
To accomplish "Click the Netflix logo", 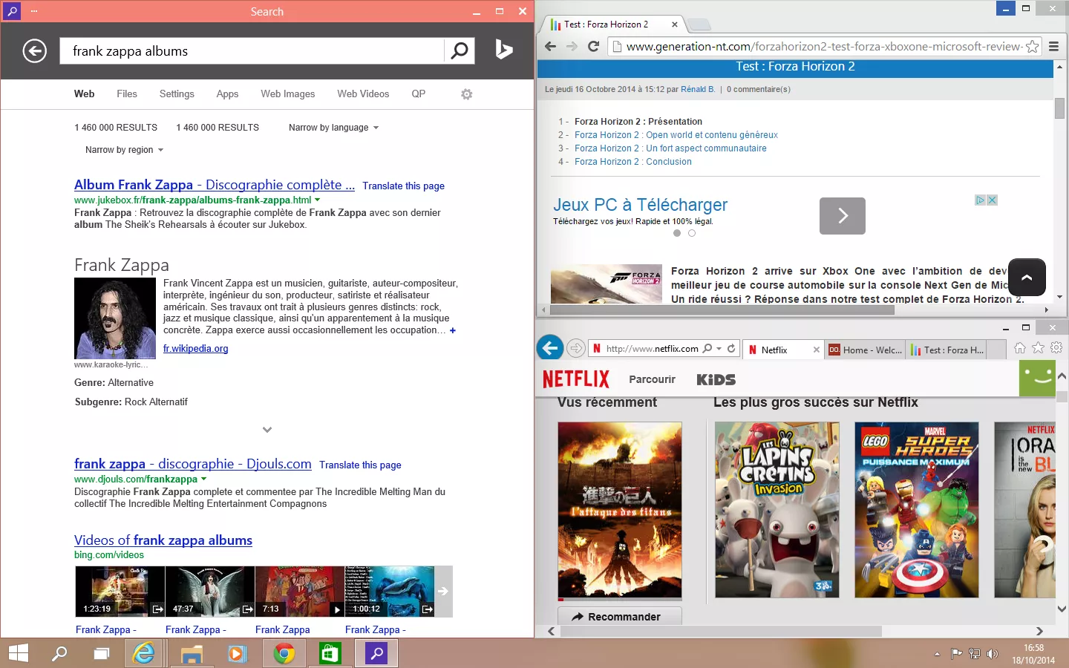I will point(575,379).
